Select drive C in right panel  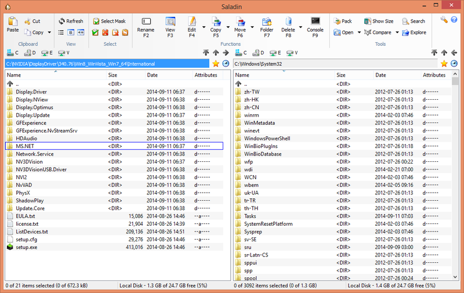(241, 53)
